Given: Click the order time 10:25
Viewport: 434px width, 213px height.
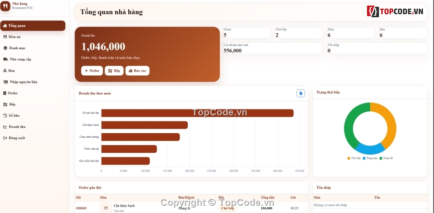Looking at the screenshot, I should pyautogui.click(x=294, y=208).
